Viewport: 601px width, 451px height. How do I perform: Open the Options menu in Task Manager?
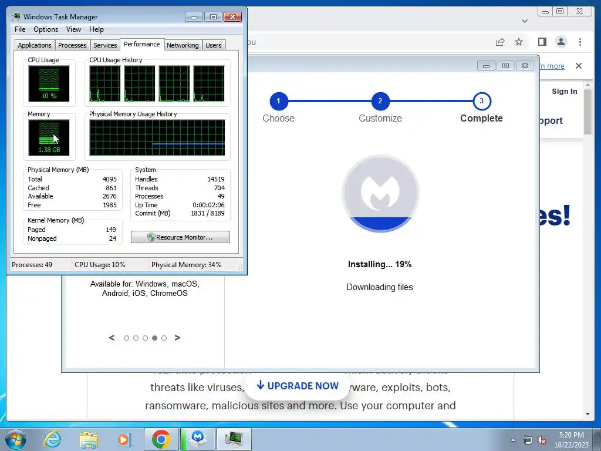point(46,29)
